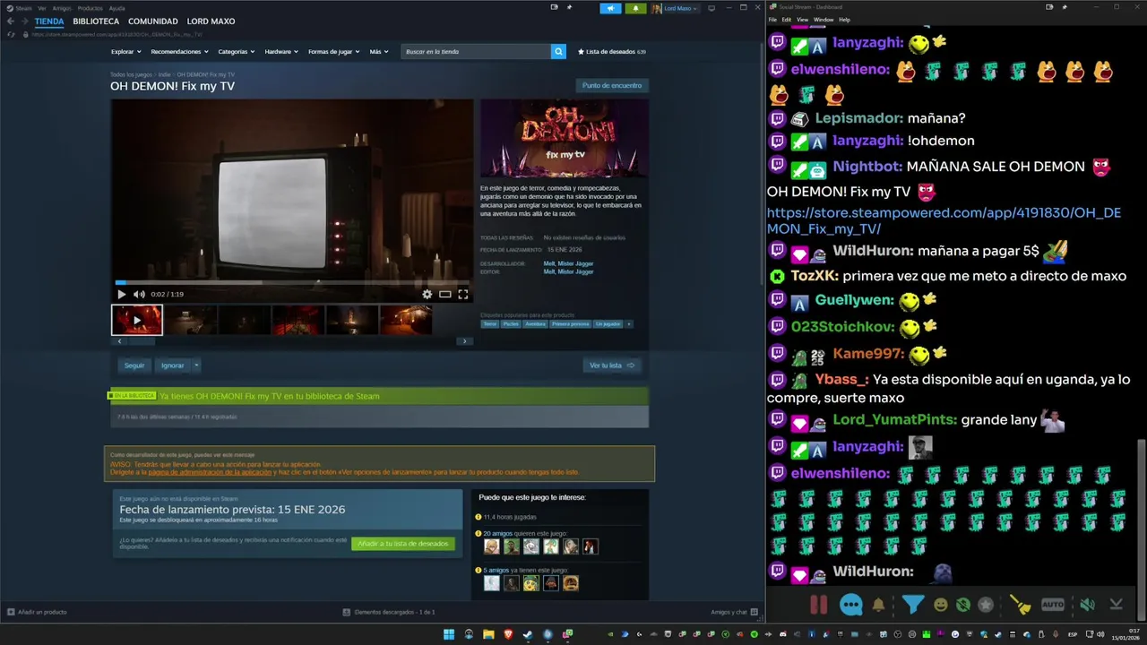
Task: Switch to the COMUNIDAD tab
Action: coord(153,21)
